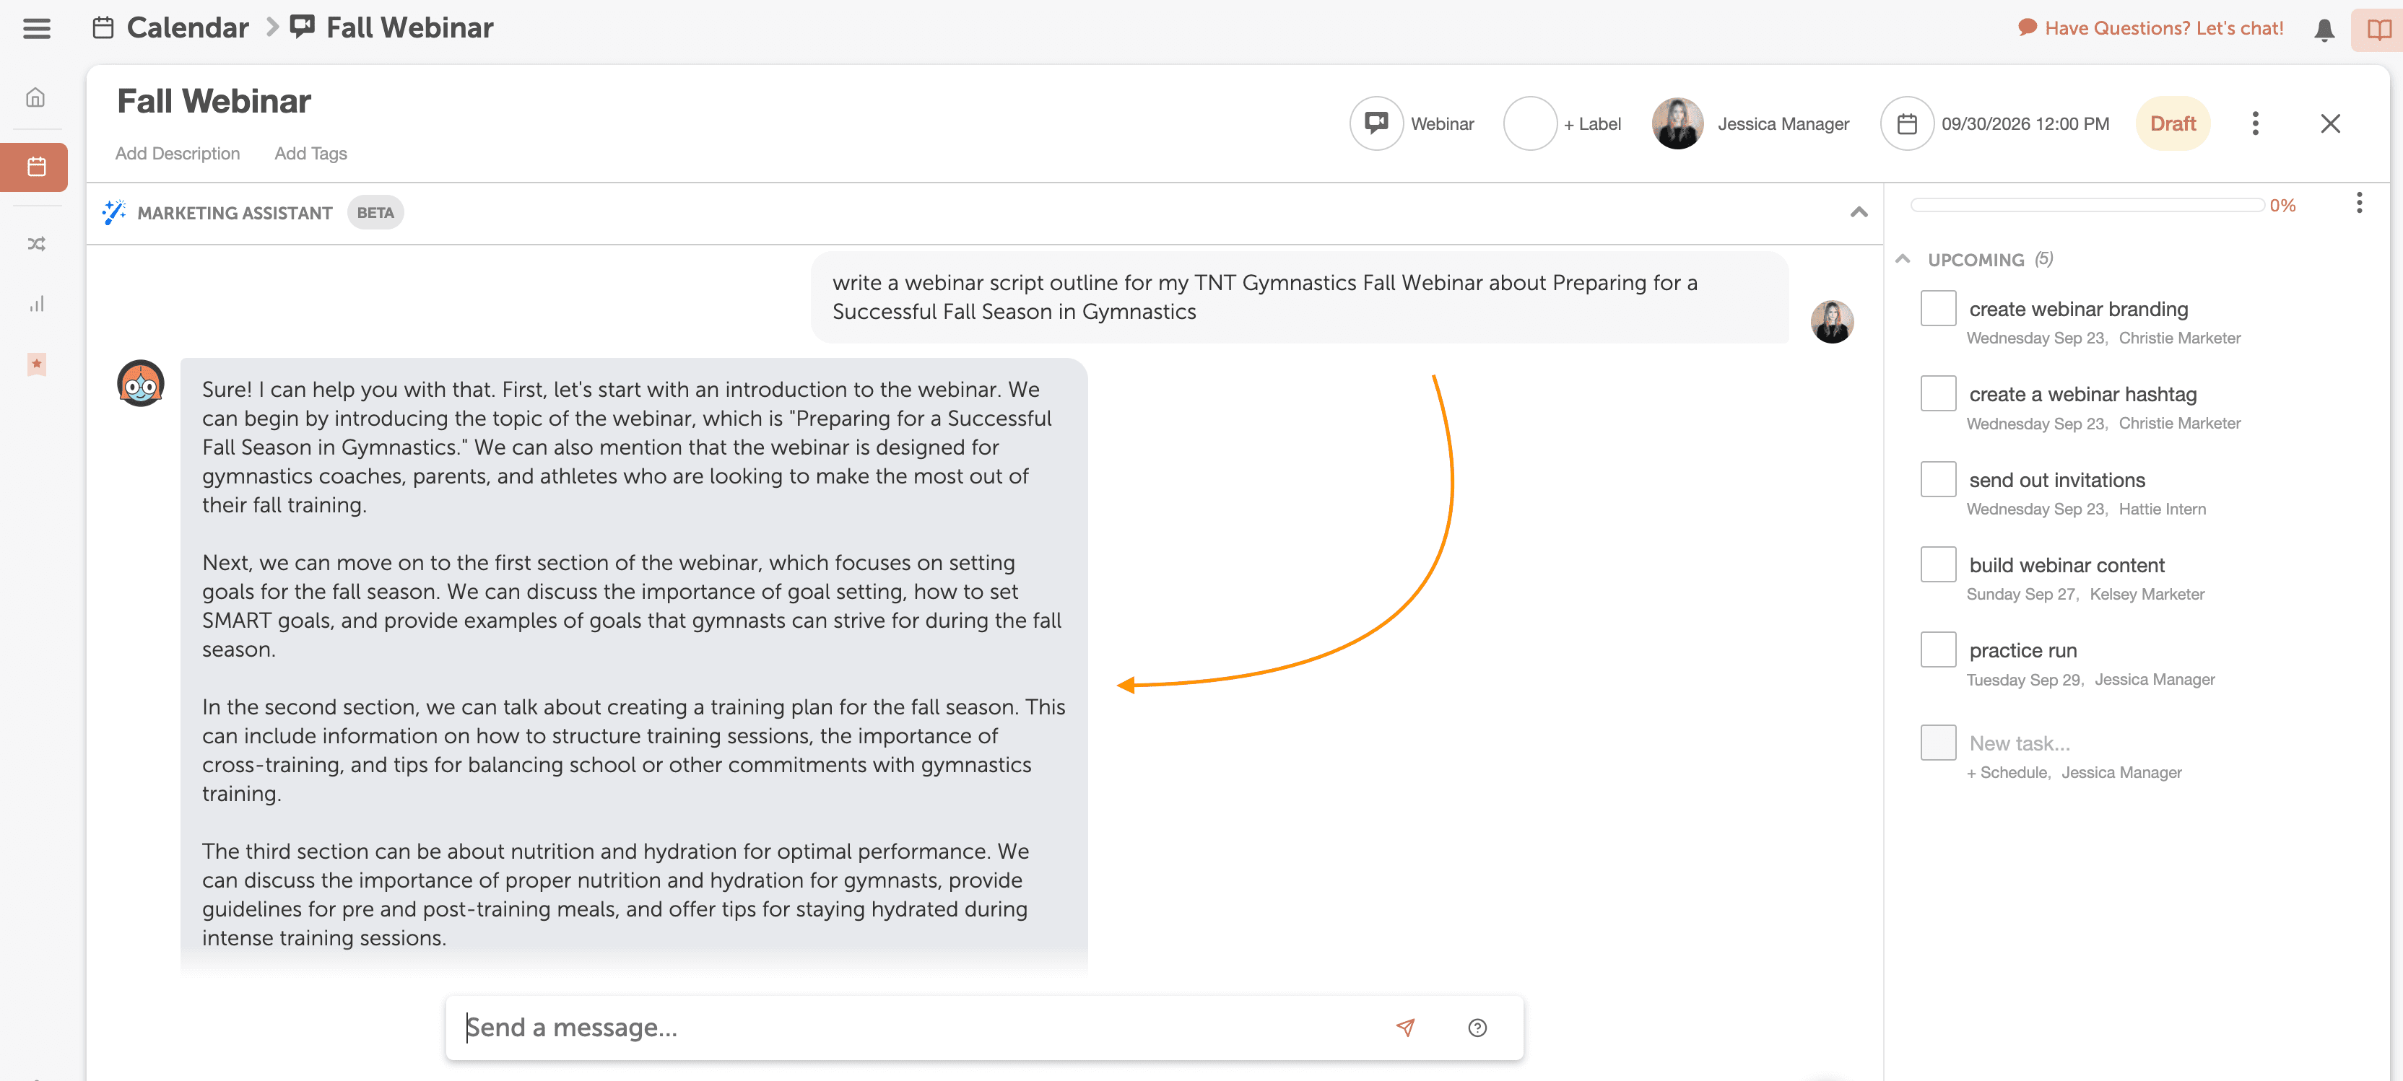2403x1081 pixels.
Task: Open the Draft status dropdown
Action: click(x=2172, y=123)
